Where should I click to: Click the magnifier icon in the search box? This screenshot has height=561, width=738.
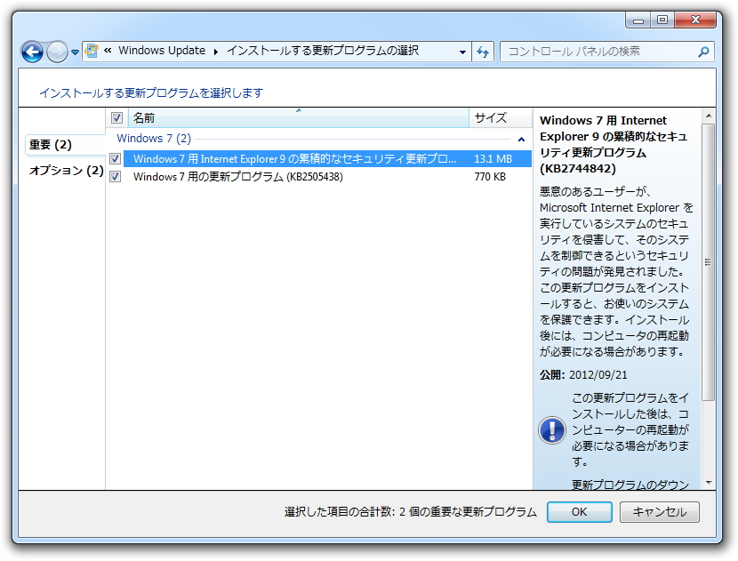[x=702, y=52]
